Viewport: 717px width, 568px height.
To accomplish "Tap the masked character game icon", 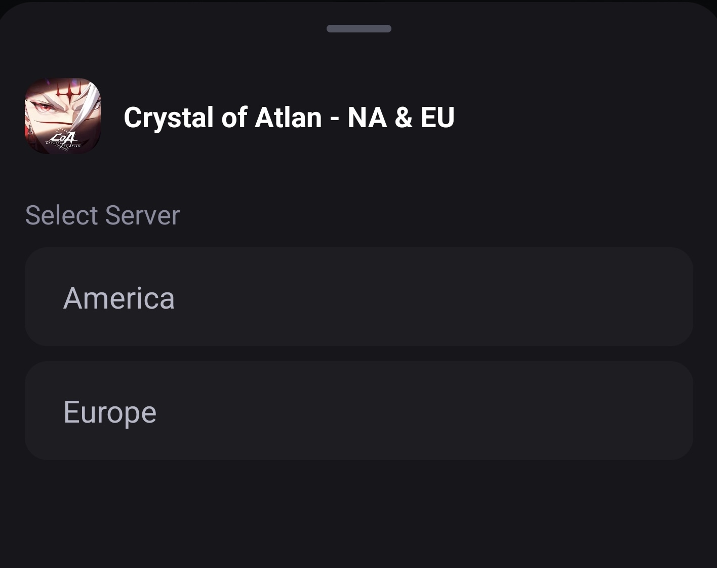I will [x=63, y=116].
